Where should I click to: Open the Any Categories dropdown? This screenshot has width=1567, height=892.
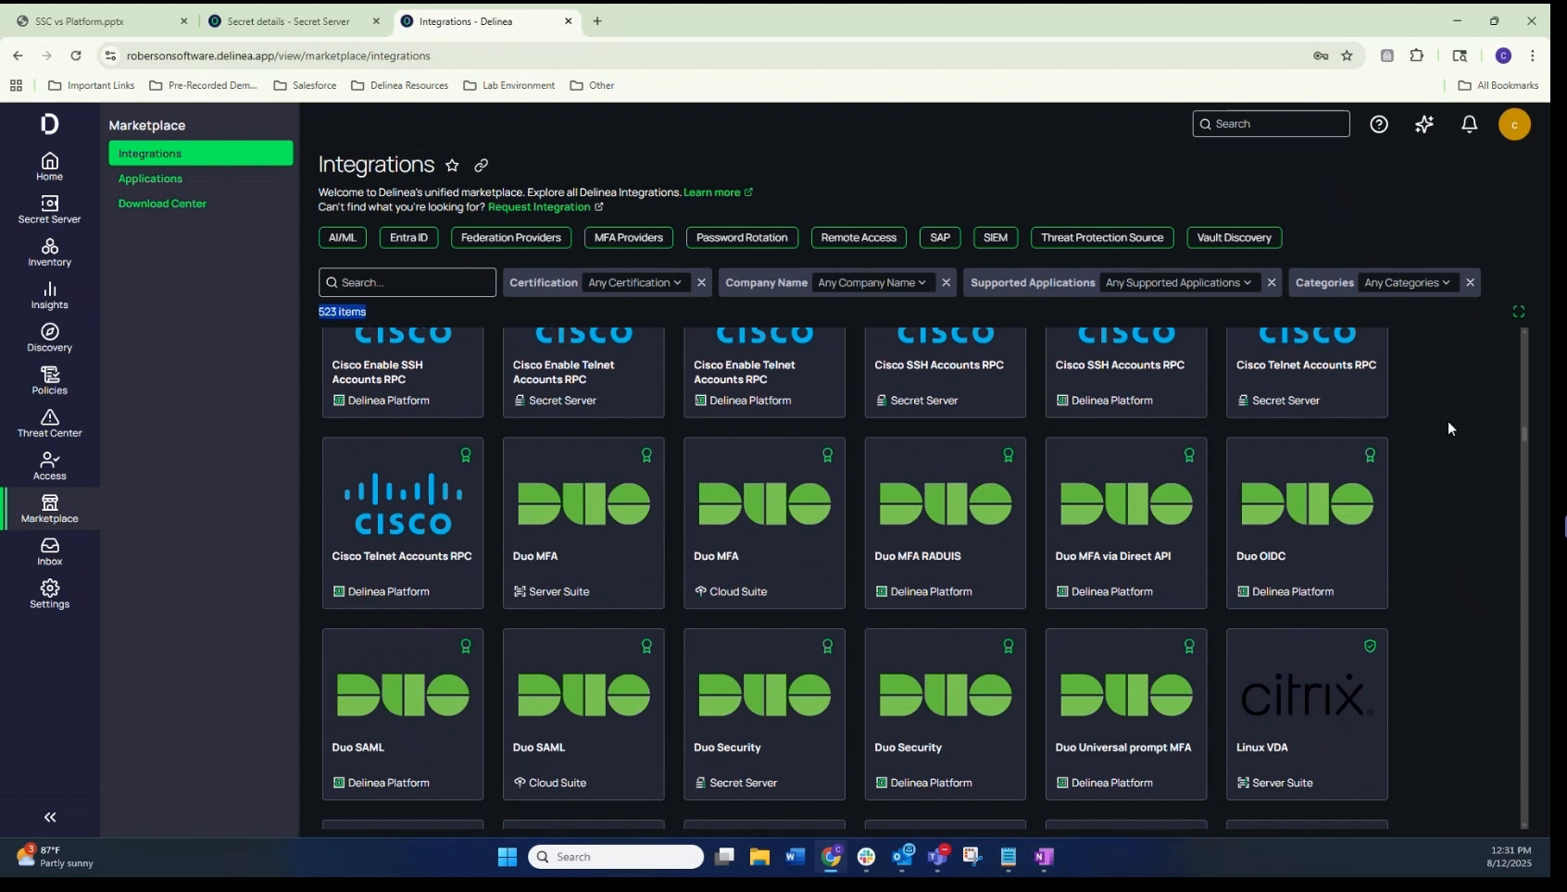pyautogui.click(x=1407, y=282)
